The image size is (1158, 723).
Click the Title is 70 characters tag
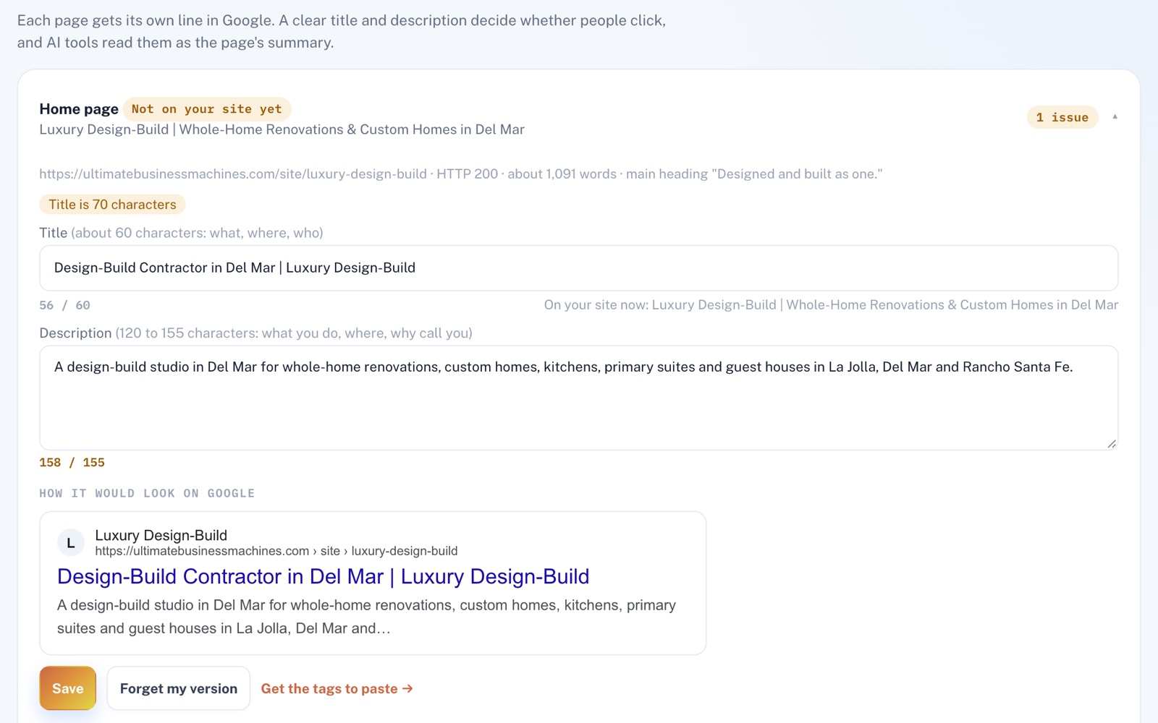click(x=112, y=205)
